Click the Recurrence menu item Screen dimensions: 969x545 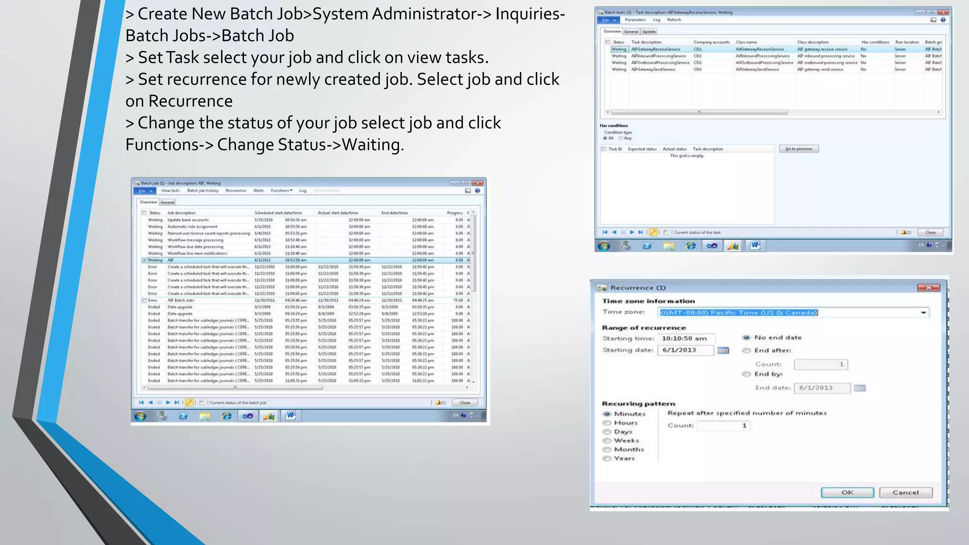tap(236, 191)
